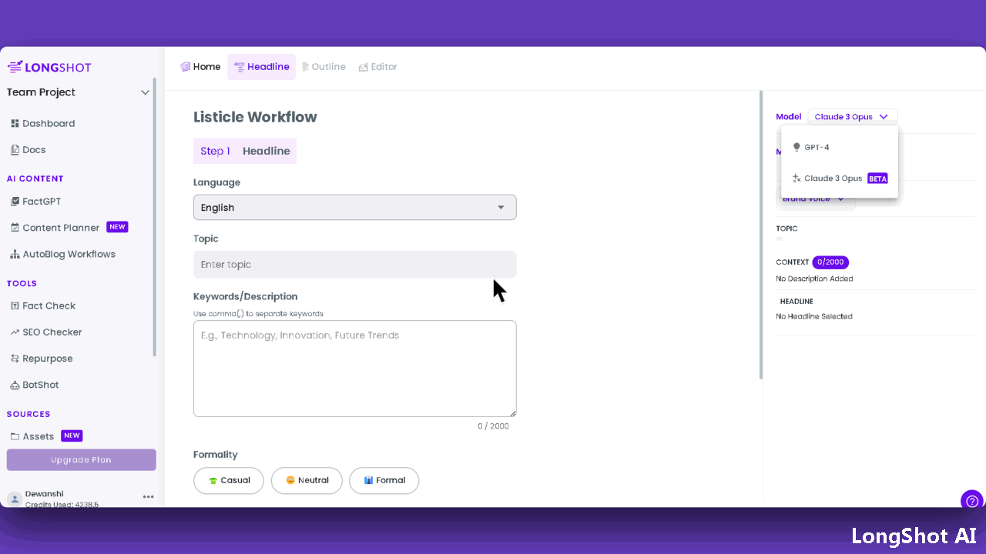Switch to the Outline tab

tap(324, 67)
